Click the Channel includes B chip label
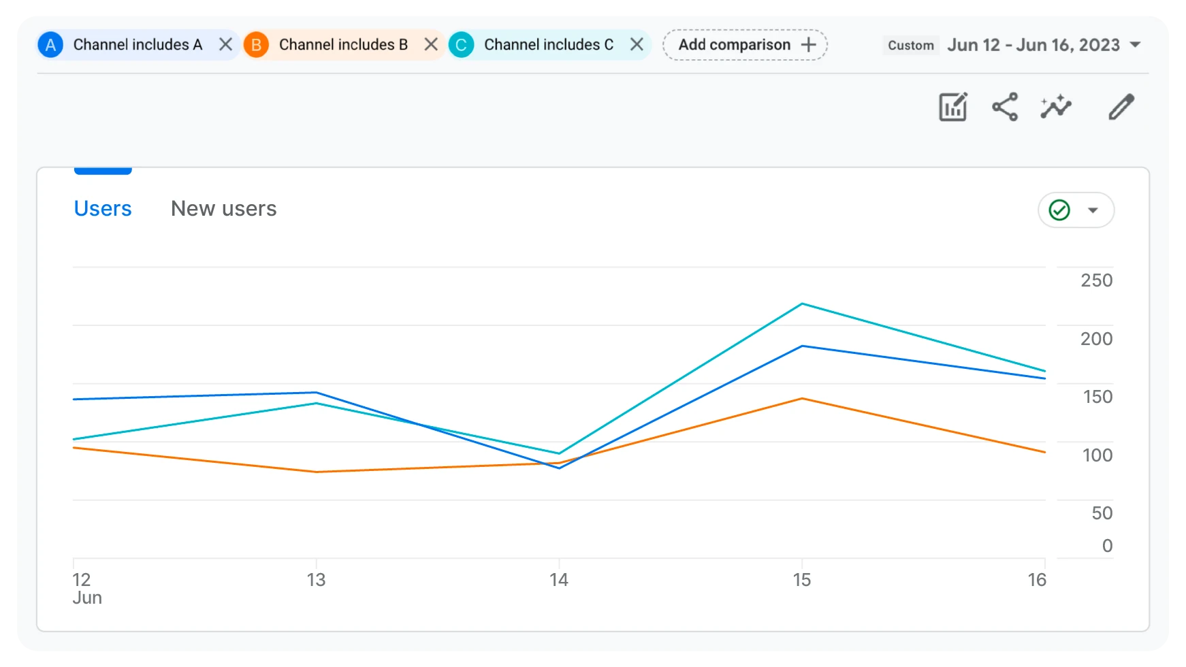The height and width of the screenshot is (667, 1186). tap(343, 45)
